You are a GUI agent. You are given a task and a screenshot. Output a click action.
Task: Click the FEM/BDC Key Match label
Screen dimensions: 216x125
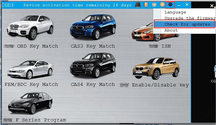(x=31, y=85)
